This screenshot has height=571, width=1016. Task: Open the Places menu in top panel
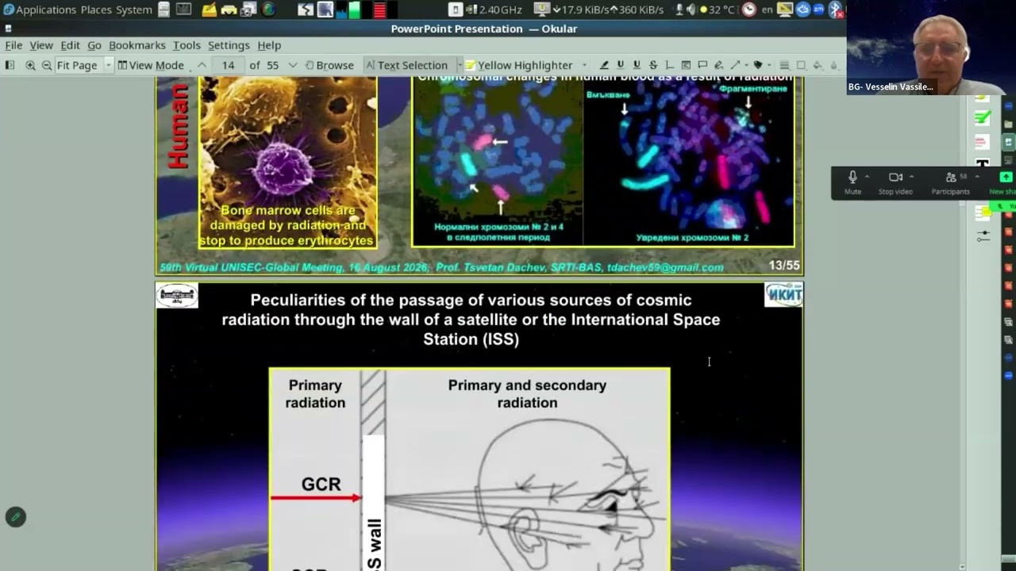(x=96, y=10)
